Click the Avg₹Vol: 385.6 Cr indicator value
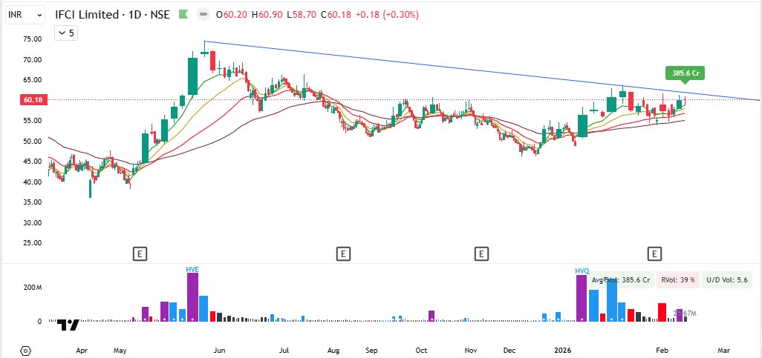 click(x=621, y=280)
